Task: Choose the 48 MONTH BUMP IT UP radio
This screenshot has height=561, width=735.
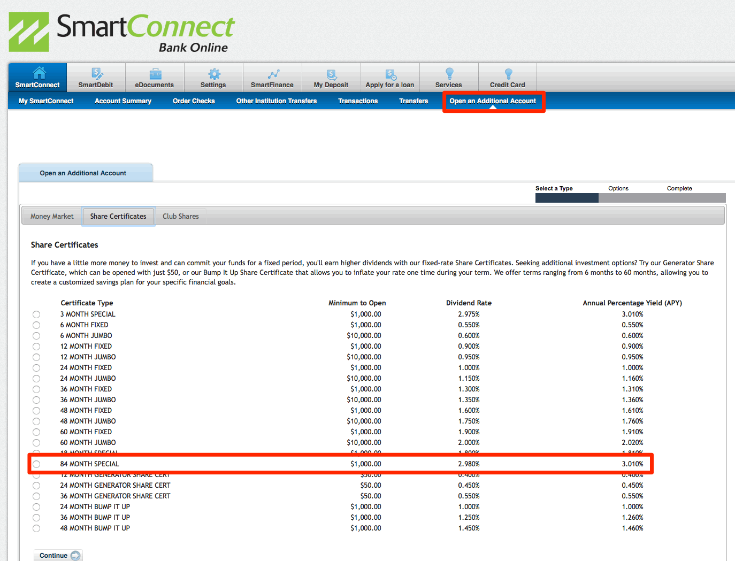Action: click(x=36, y=528)
